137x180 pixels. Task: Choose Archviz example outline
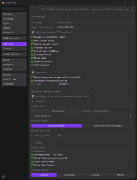(95, 175)
